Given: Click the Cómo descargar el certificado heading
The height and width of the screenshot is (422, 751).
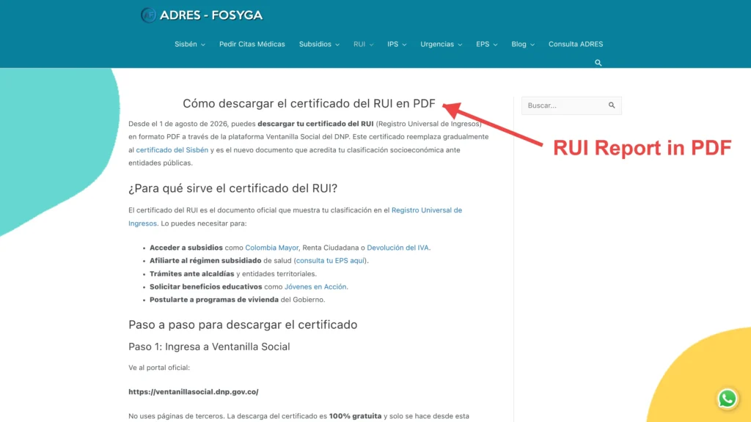Looking at the screenshot, I should pos(309,103).
